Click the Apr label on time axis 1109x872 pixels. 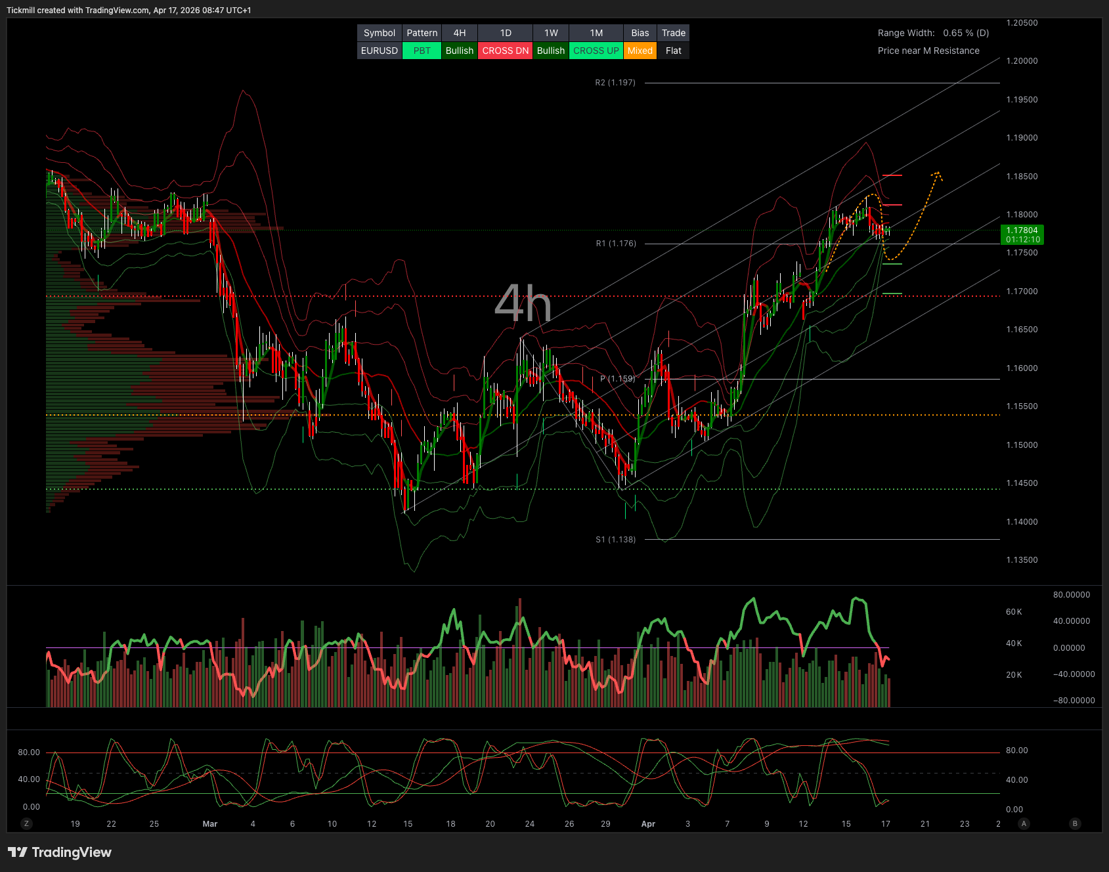coord(648,823)
